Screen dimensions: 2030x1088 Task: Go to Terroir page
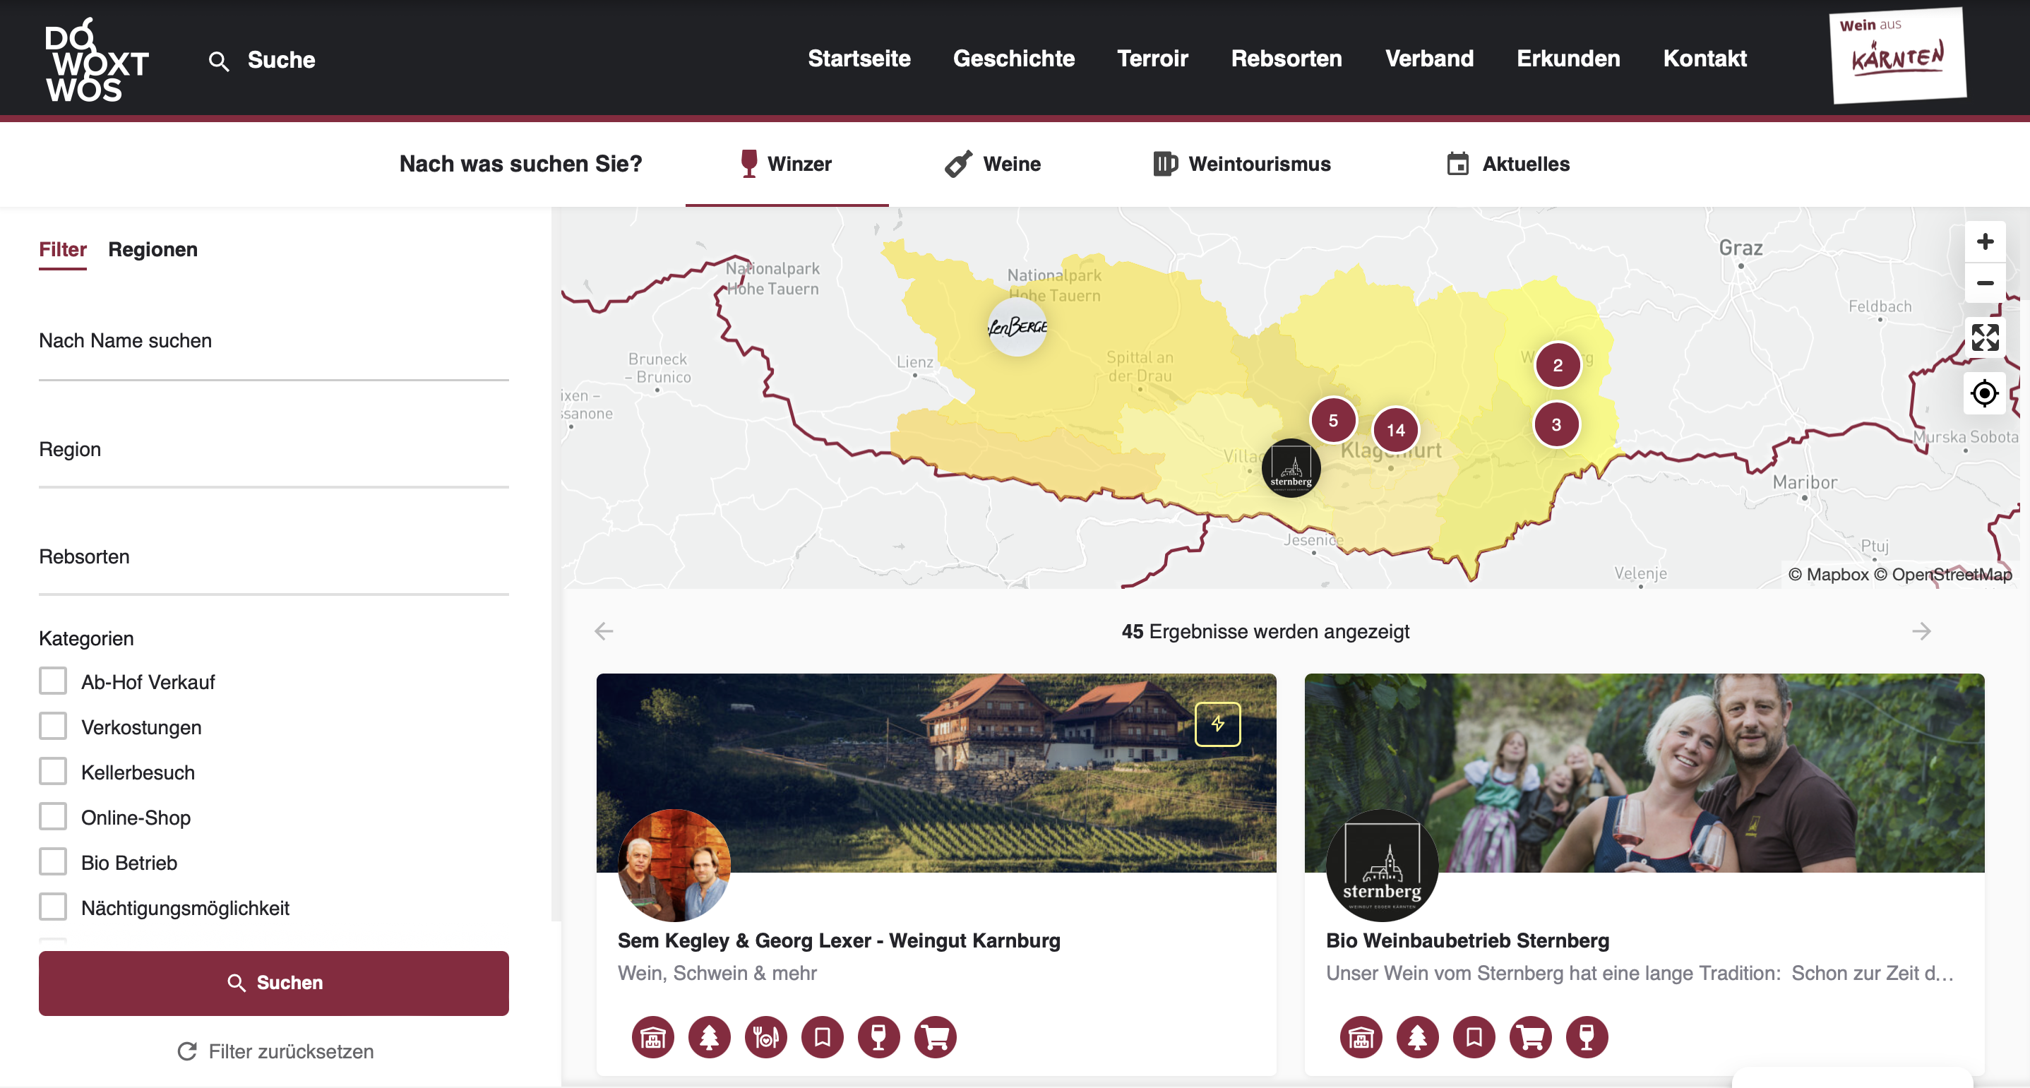point(1152,59)
